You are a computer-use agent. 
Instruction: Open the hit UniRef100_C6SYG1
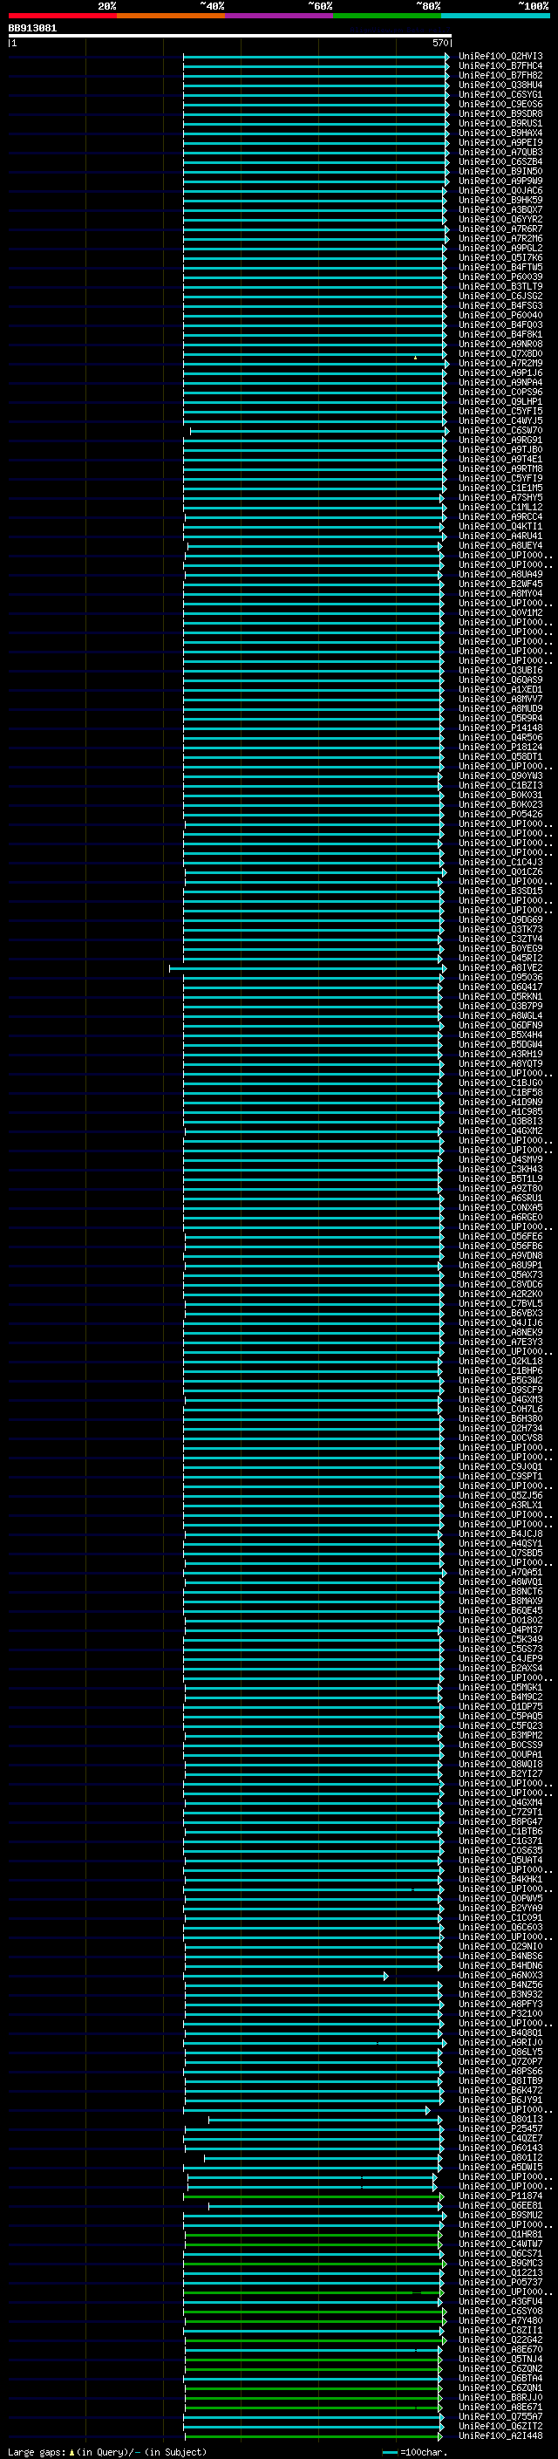pos(500,95)
